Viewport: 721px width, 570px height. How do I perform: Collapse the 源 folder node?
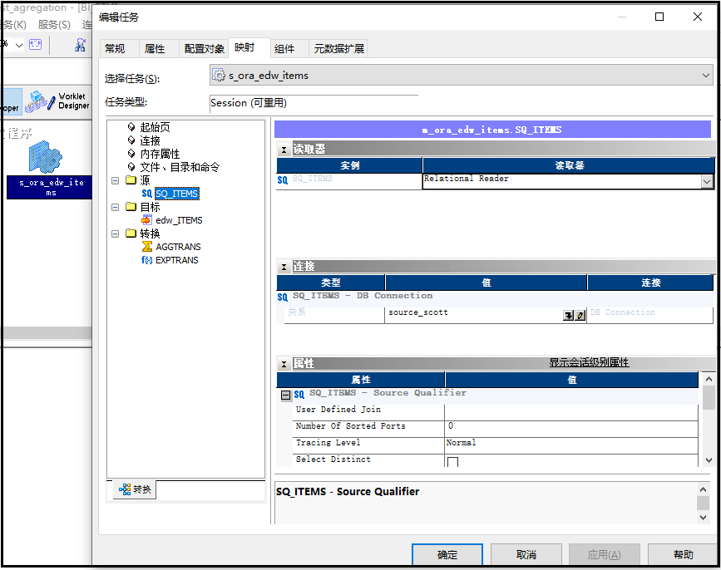coord(116,180)
